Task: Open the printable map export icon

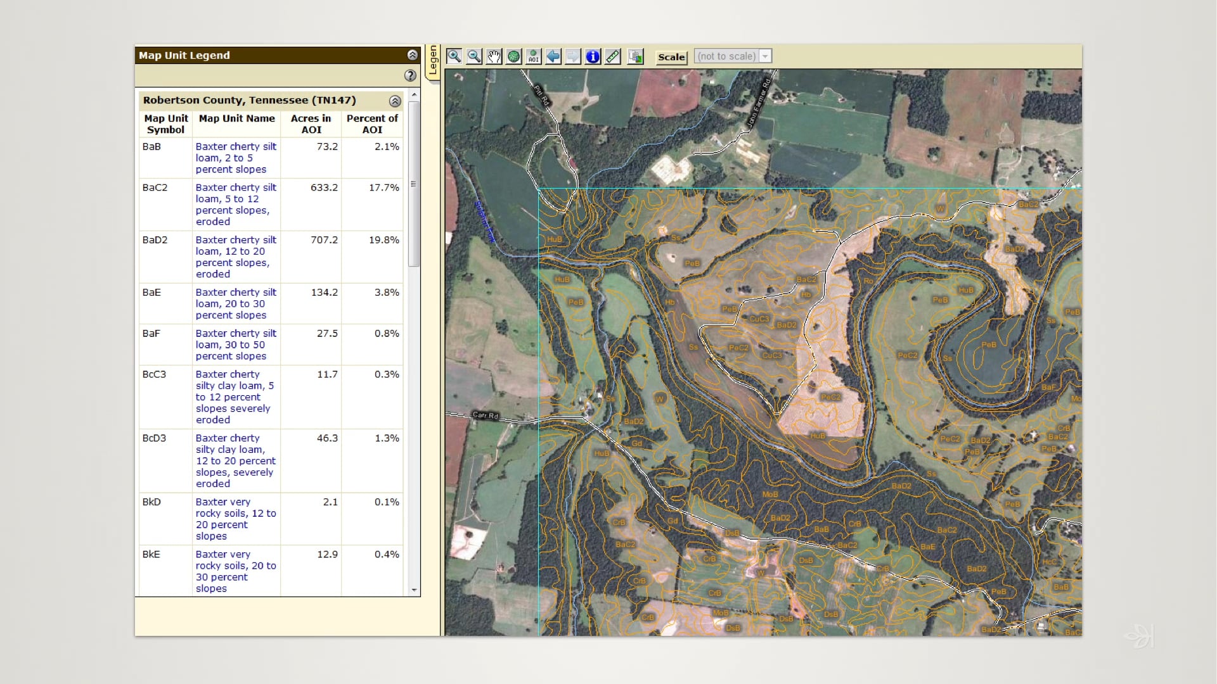Action: pos(635,56)
